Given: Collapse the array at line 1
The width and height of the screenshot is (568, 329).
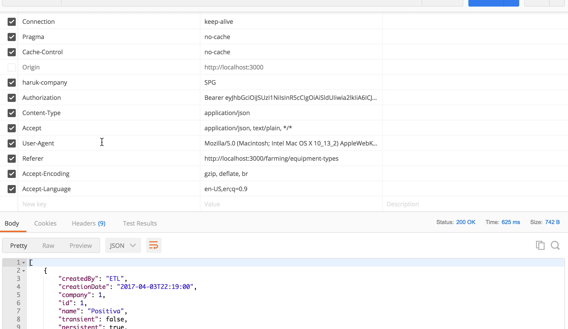Looking at the screenshot, I should [x=24, y=263].
